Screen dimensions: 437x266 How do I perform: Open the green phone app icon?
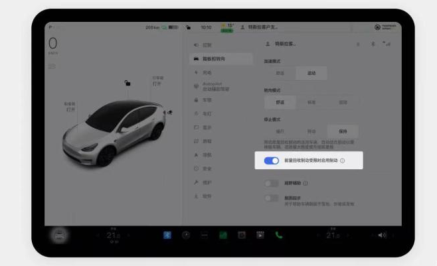[x=279, y=235]
